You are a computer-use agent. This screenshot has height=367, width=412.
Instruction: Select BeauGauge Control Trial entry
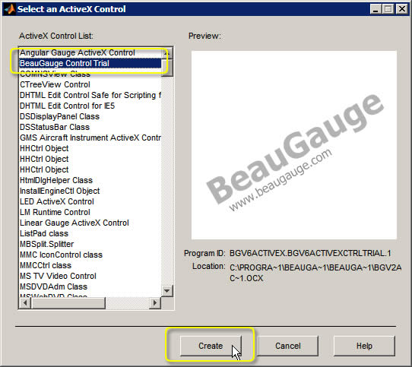[x=90, y=63]
